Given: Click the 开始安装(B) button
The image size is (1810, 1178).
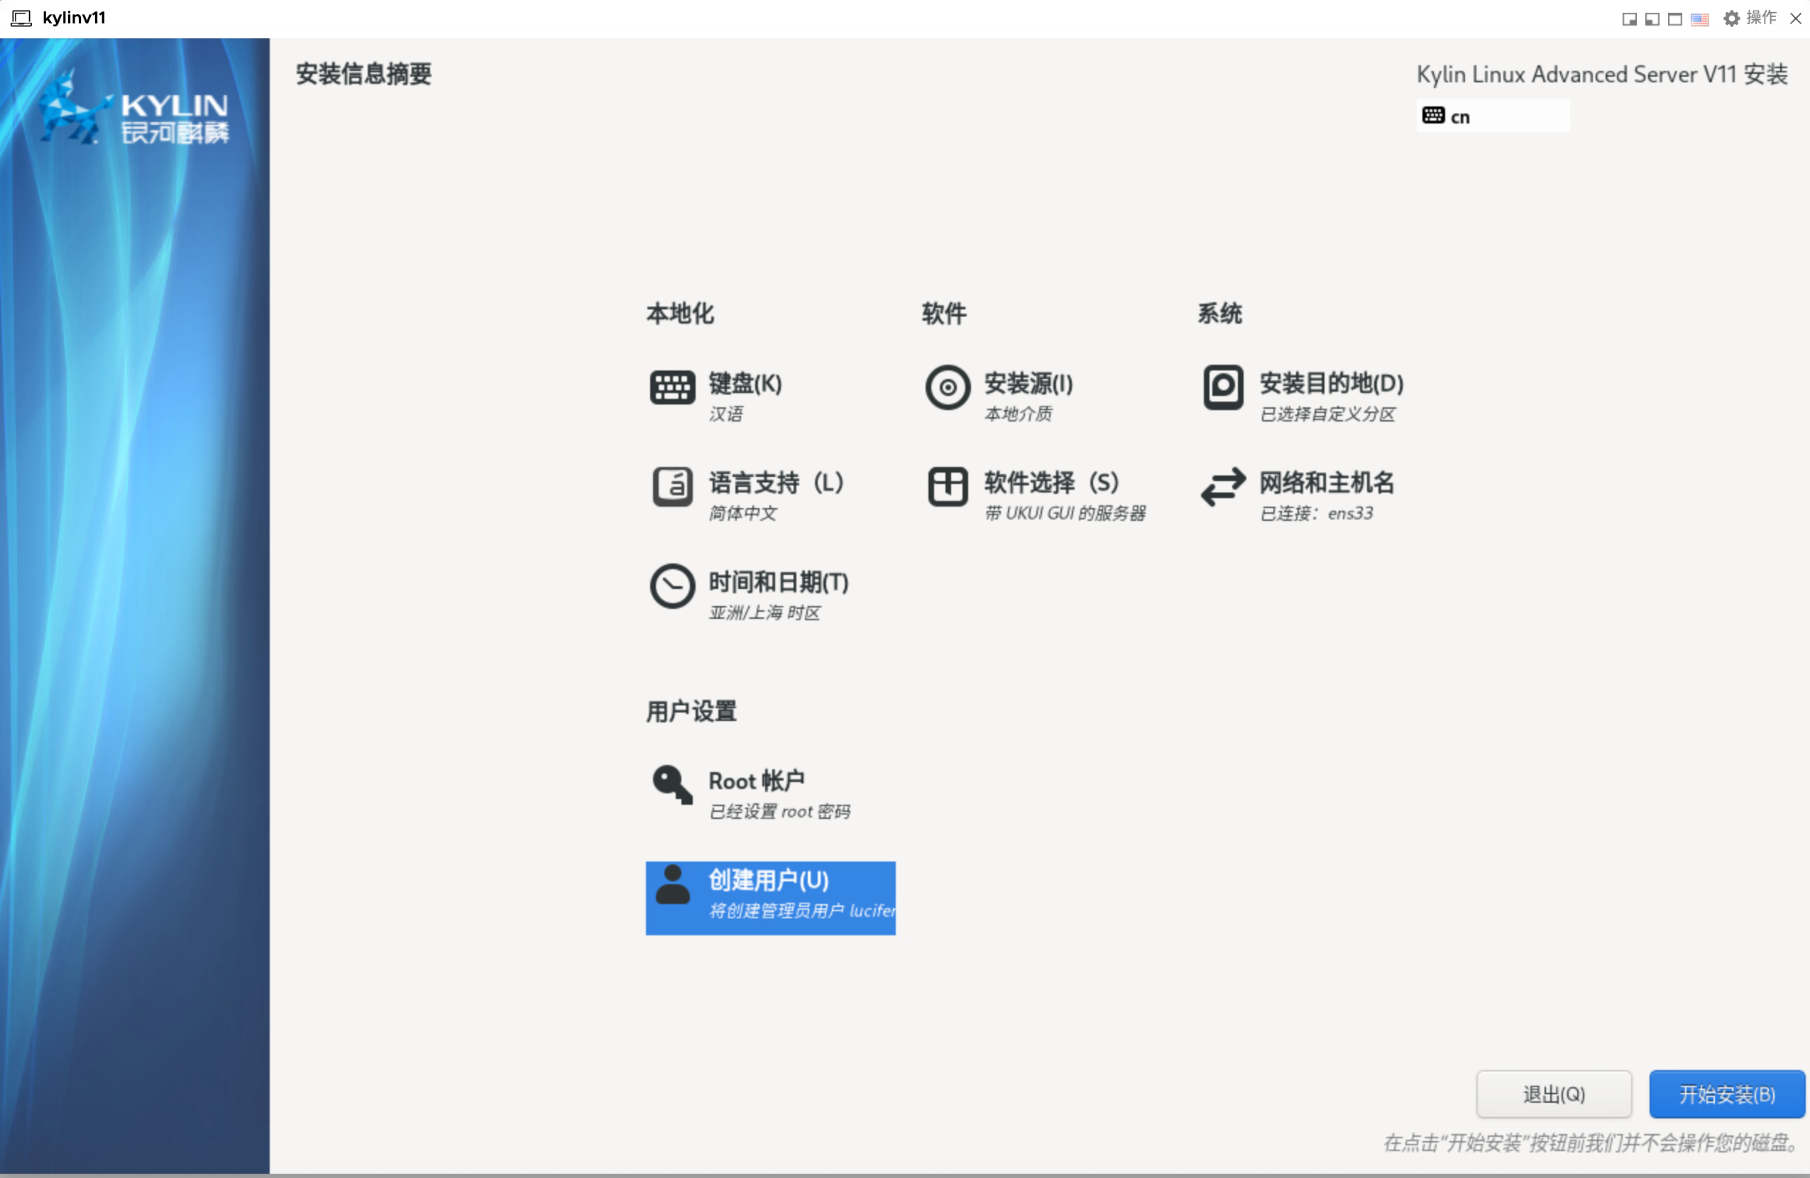Looking at the screenshot, I should click(1726, 1094).
